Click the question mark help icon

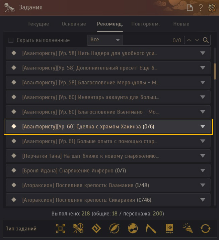click(x=201, y=7)
